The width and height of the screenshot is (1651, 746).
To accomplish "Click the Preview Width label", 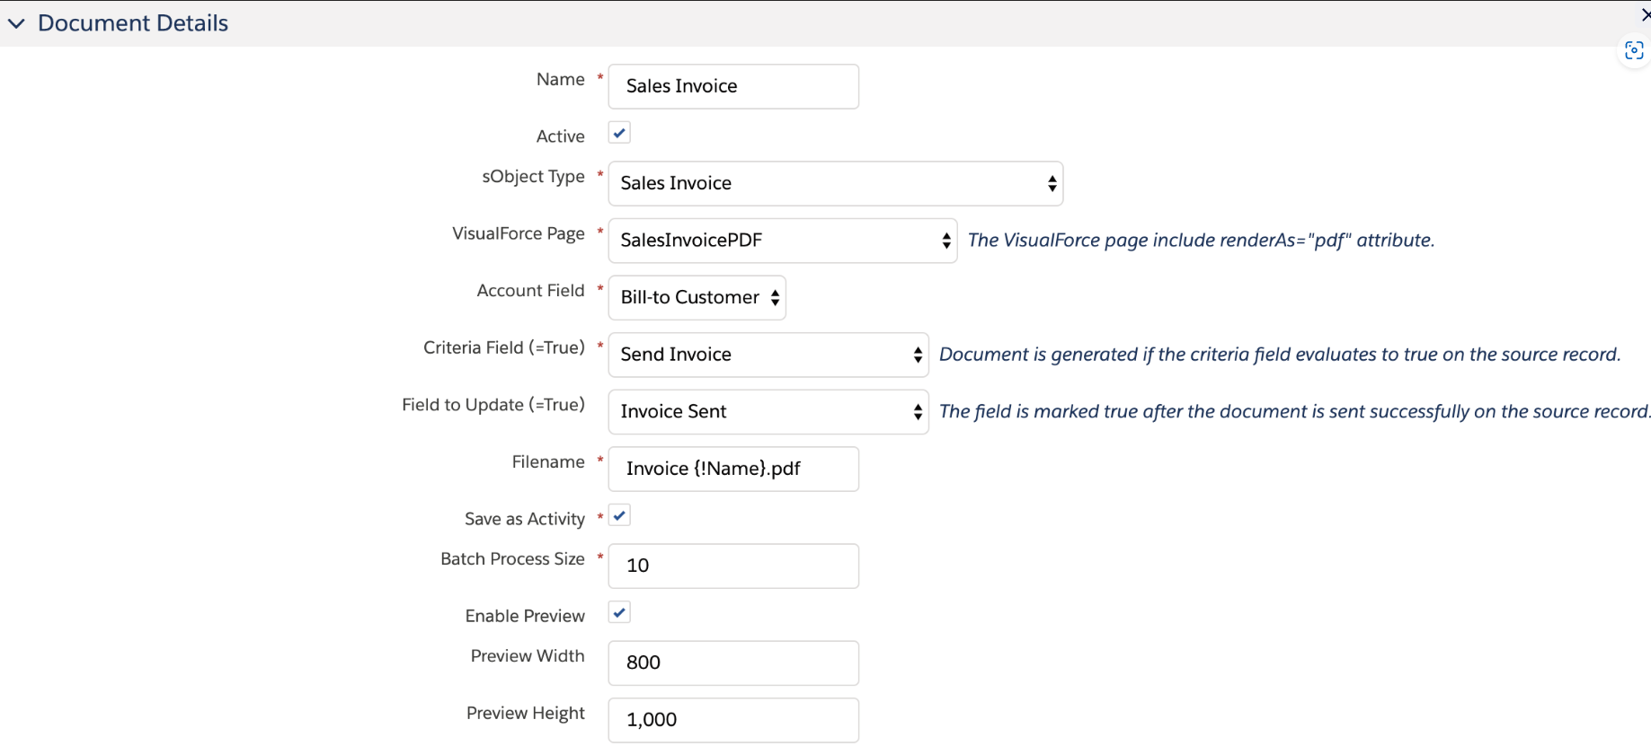I will 528,656.
